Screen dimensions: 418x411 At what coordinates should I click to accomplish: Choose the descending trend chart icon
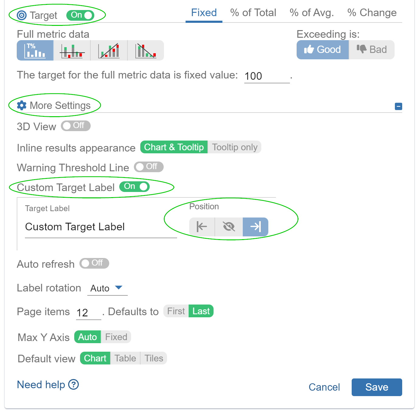(145, 50)
